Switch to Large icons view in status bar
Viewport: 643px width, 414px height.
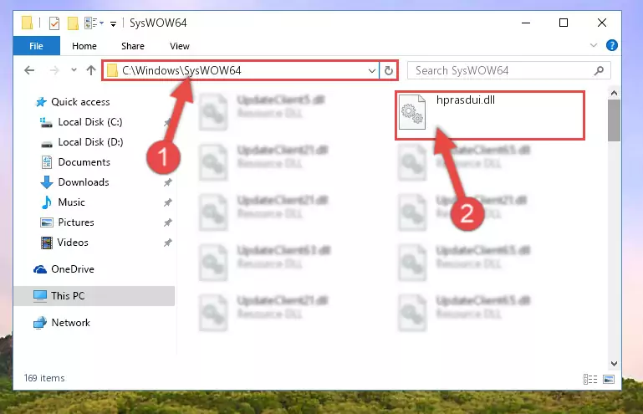(609, 379)
